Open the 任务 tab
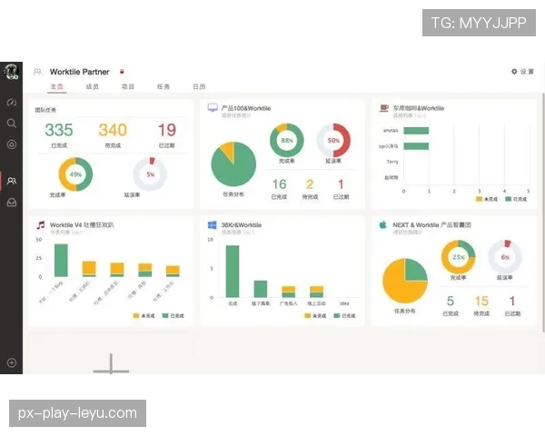The width and height of the screenshot is (545, 436). (x=163, y=86)
